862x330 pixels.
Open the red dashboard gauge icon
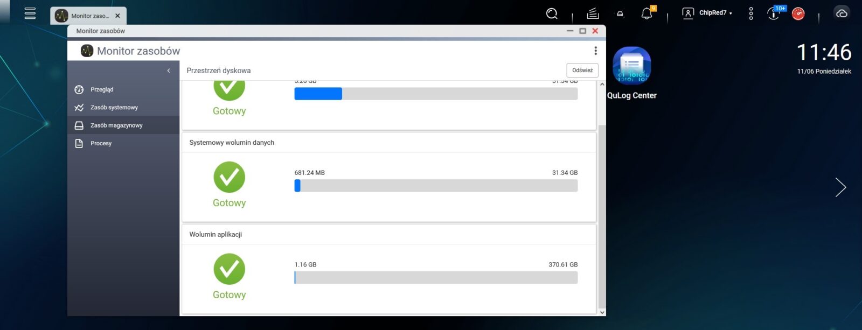[x=798, y=14]
